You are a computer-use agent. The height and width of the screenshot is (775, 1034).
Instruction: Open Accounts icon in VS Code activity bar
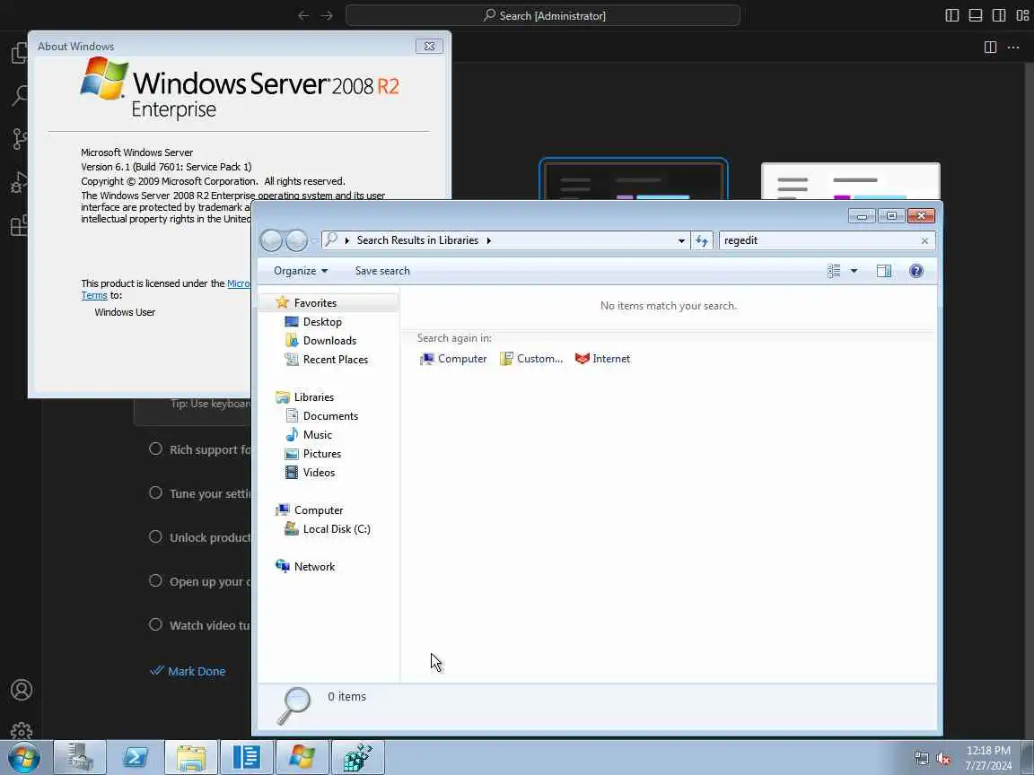tap(22, 690)
